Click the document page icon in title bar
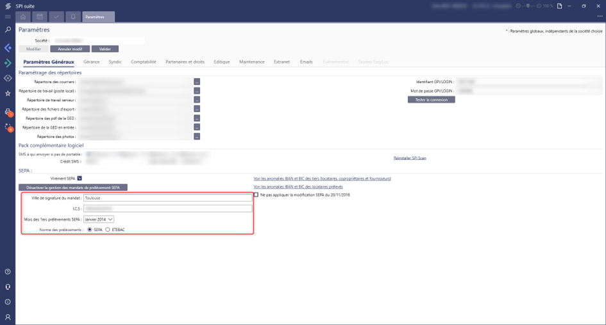606x325 pixels. pyautogui.click(x=560, y=6)
